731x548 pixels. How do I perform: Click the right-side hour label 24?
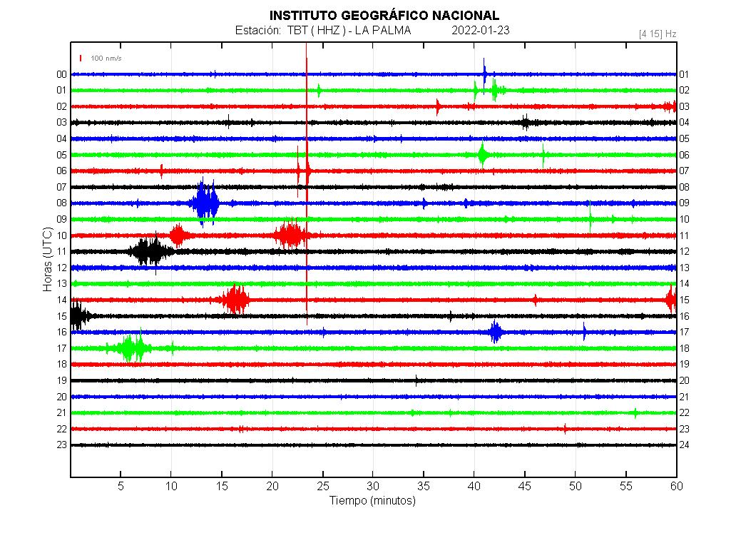(684, 445)
